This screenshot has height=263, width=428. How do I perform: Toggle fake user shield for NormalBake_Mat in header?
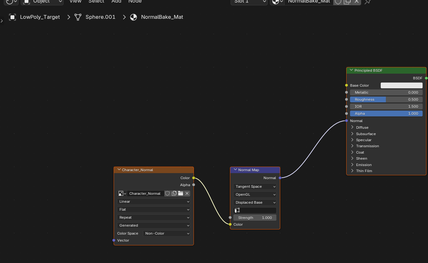tap(338, 2)
